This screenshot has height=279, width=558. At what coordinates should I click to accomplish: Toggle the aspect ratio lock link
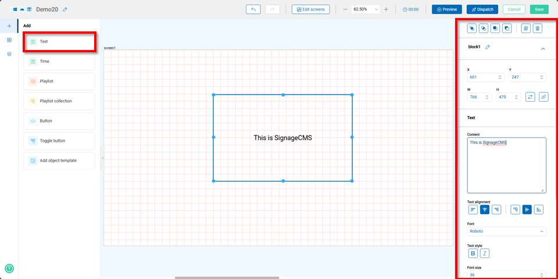pyautogui.click(x=543, y=97)
